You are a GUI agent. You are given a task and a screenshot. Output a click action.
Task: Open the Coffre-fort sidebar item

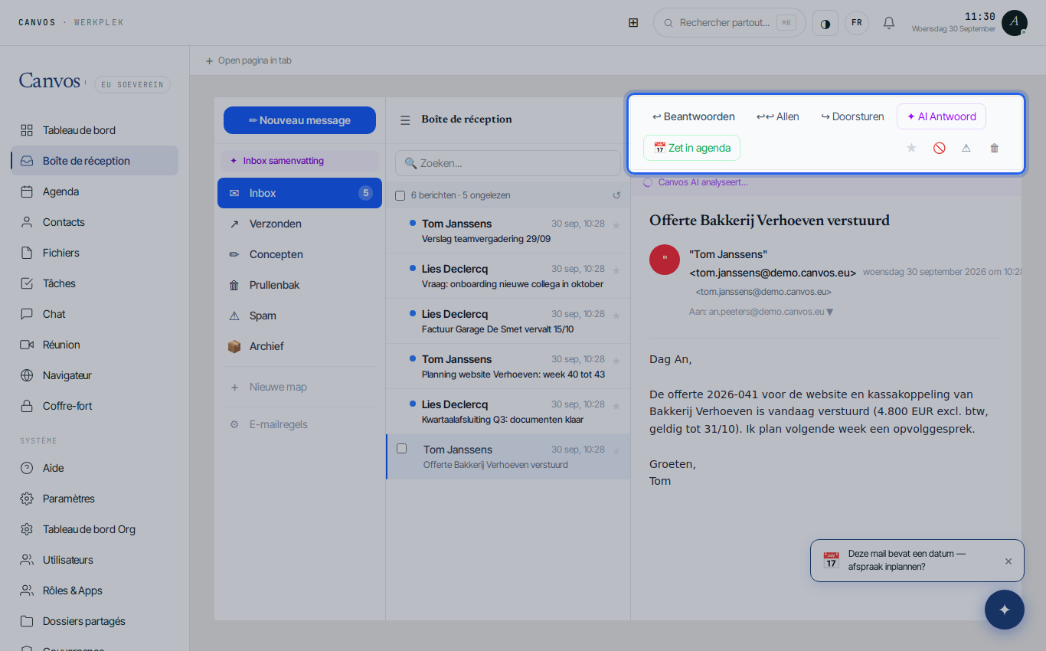coord(94,406)
